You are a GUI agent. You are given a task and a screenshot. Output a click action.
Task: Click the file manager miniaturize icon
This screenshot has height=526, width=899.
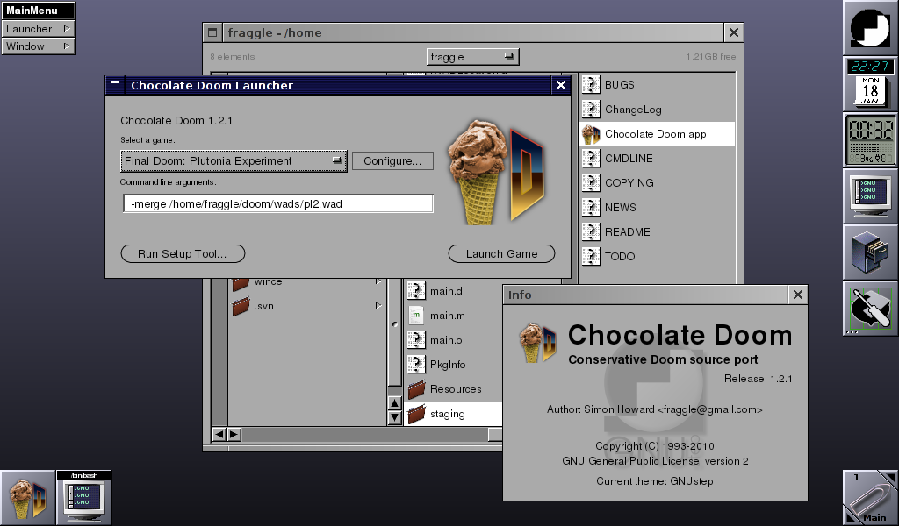pos(212,32)
